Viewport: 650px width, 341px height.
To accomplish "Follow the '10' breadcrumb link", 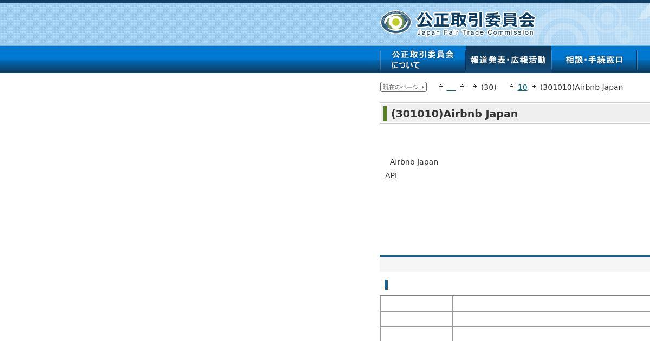I will click(522, 87).
